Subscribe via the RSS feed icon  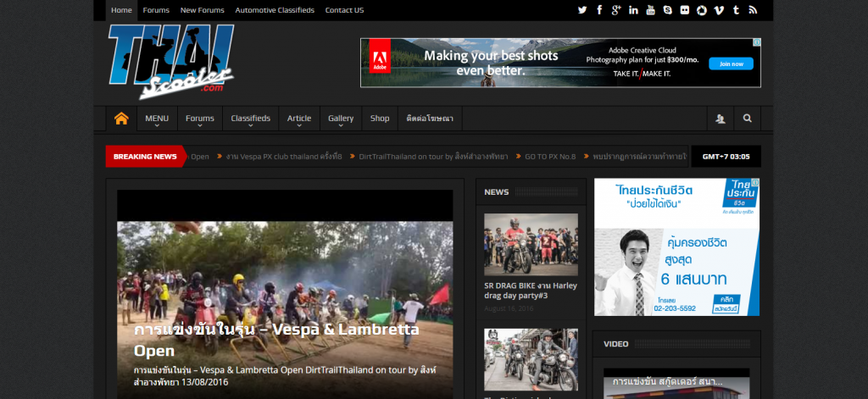click(753, 10)
